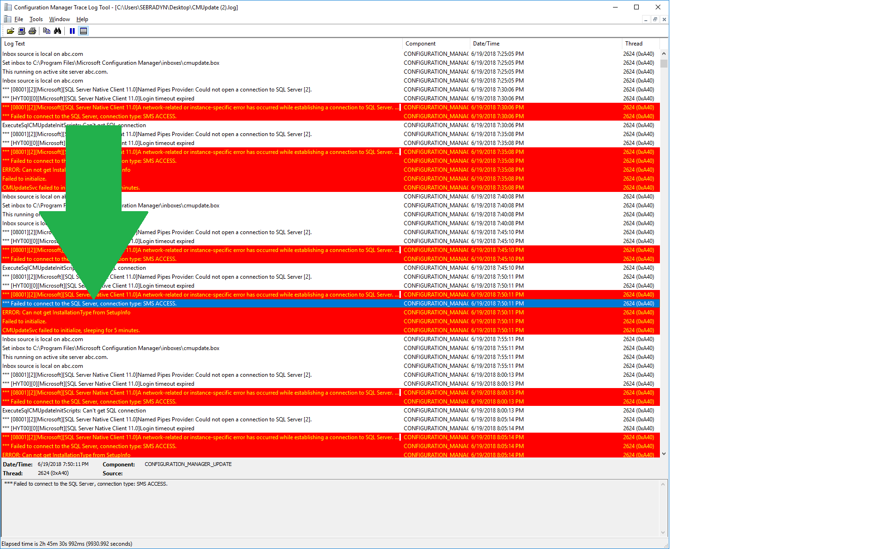Click the Thread column header

[641, 44]
